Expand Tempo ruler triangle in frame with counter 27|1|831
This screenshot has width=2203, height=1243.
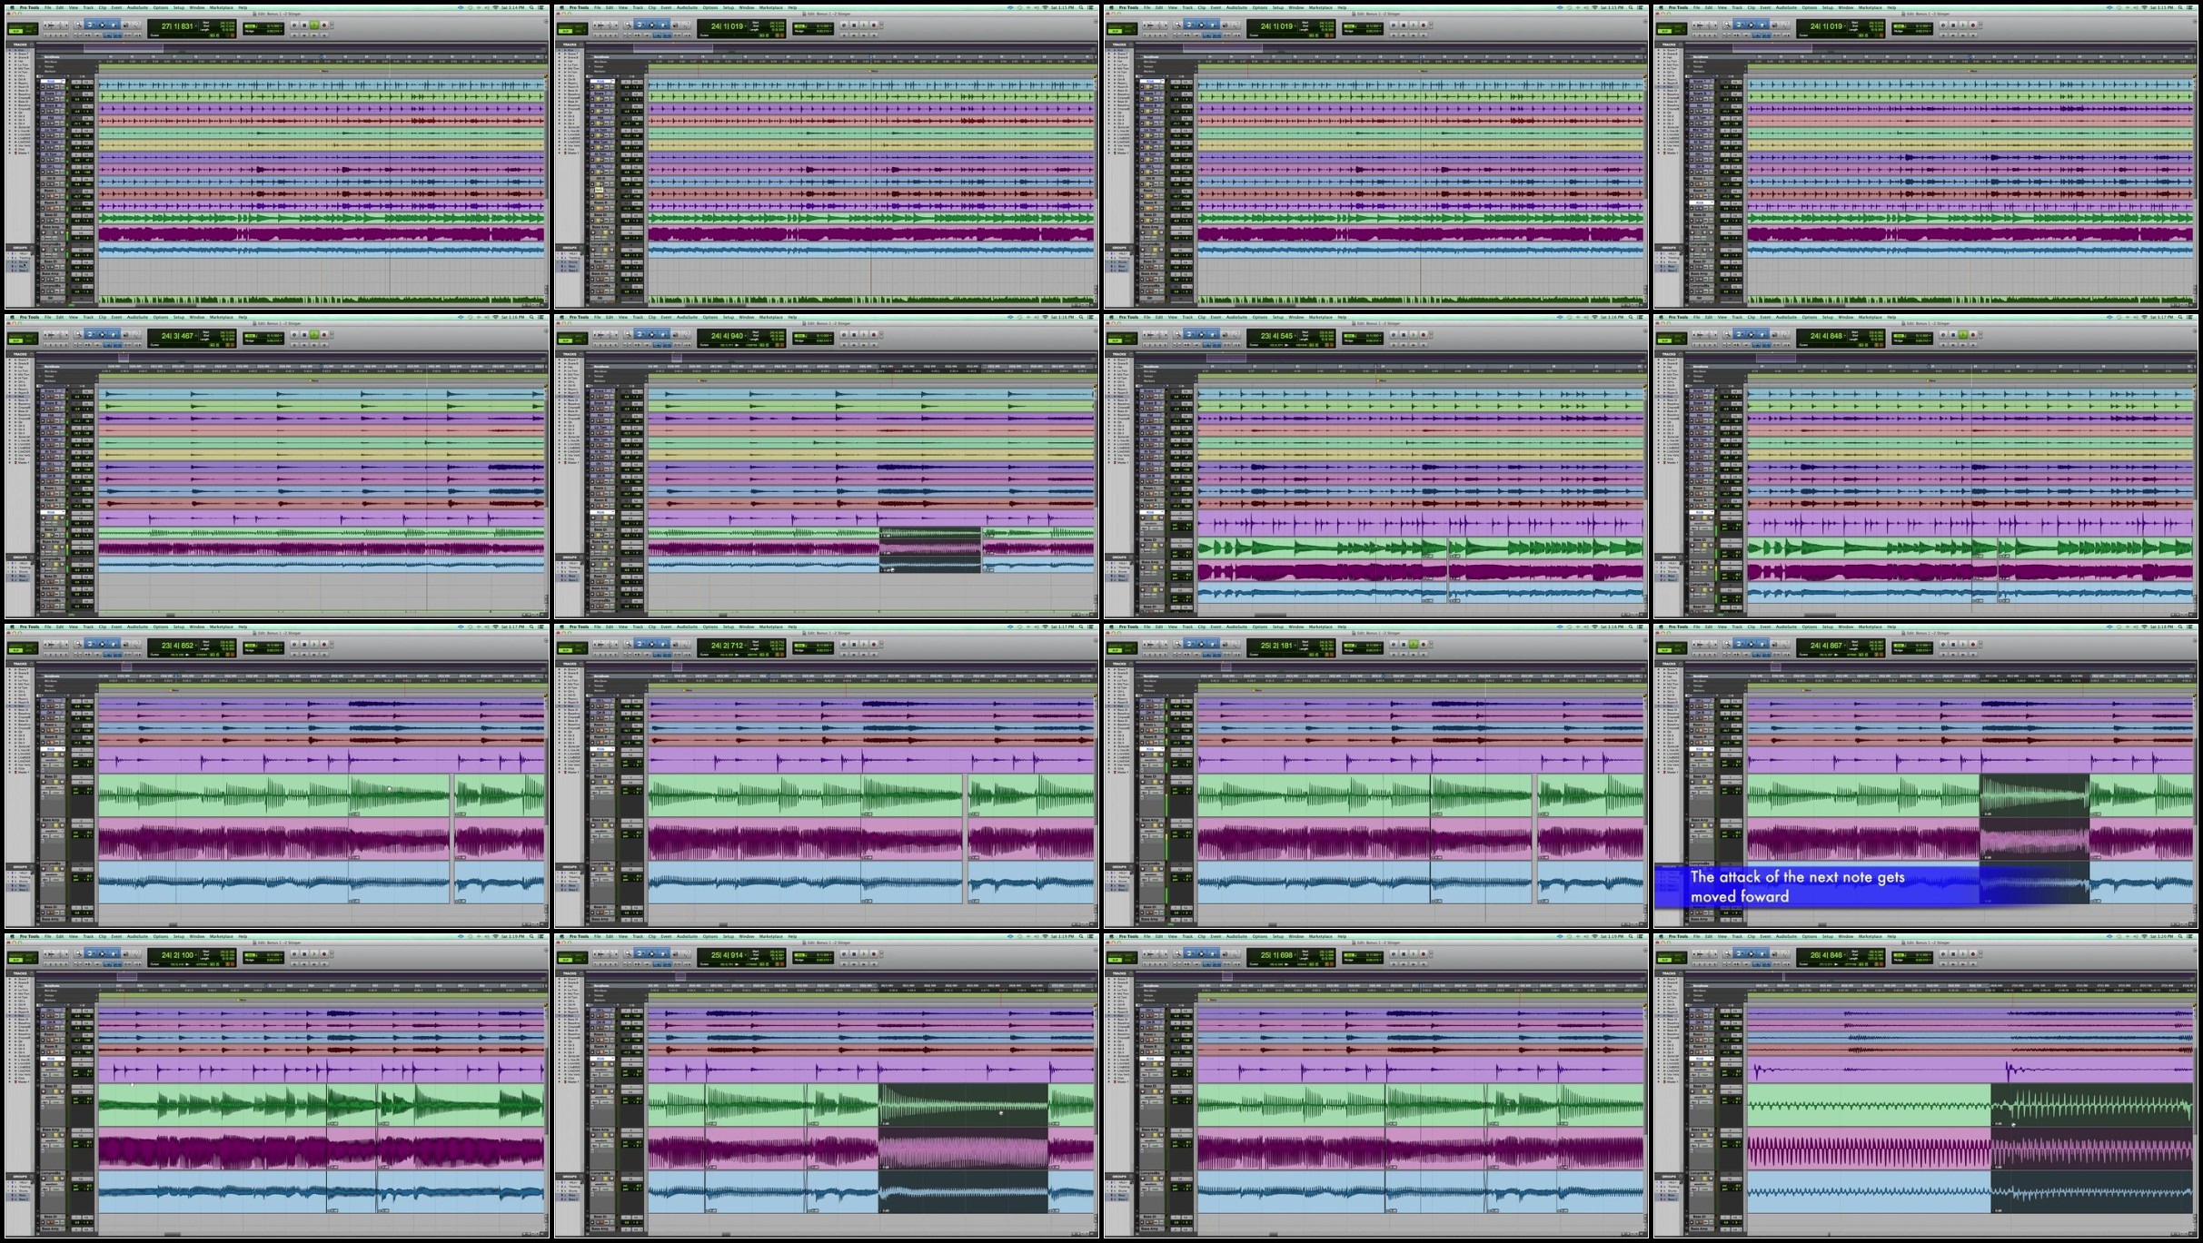40,66
